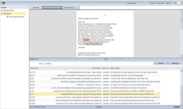Click the language flag icon
The image size is (183, 109).
click(x=175, y=3)
